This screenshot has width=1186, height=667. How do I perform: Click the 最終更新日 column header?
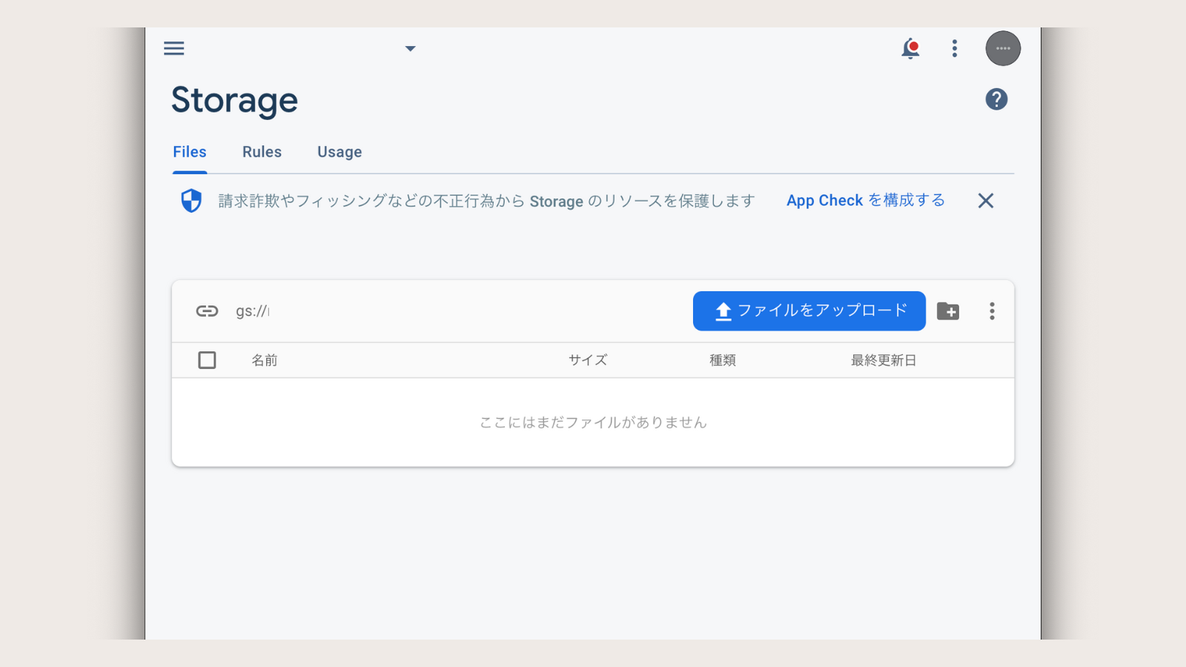pos(884,360)
